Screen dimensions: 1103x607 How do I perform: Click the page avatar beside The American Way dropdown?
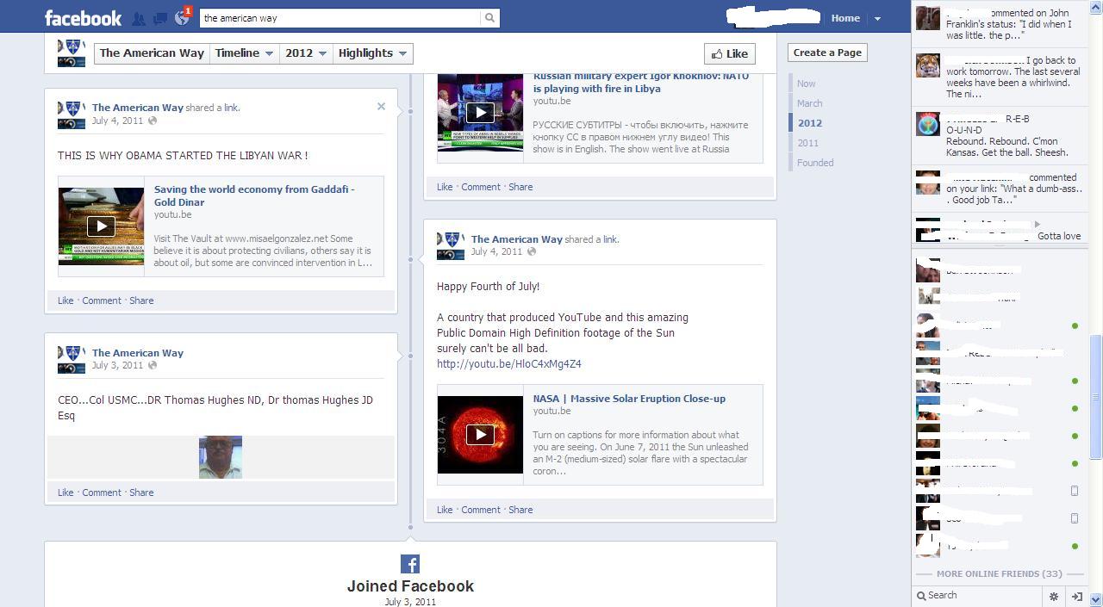72,53
